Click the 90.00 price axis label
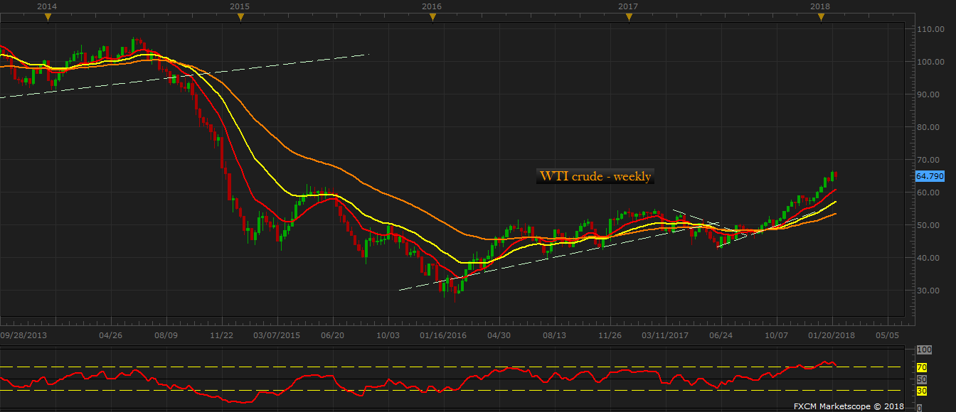The height and width of the screenshot is (412, 956). (x=930, y=94)
